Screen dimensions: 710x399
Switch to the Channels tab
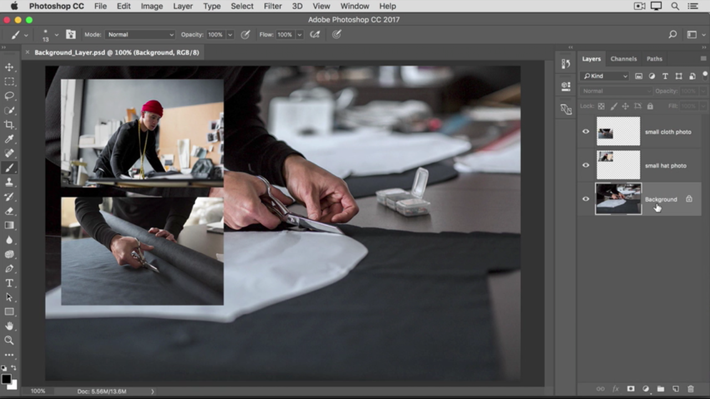pyautogui.click(x=623, y=59)
